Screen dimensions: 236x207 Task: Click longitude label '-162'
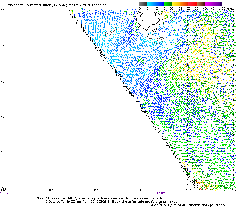[x=49, y=190]
